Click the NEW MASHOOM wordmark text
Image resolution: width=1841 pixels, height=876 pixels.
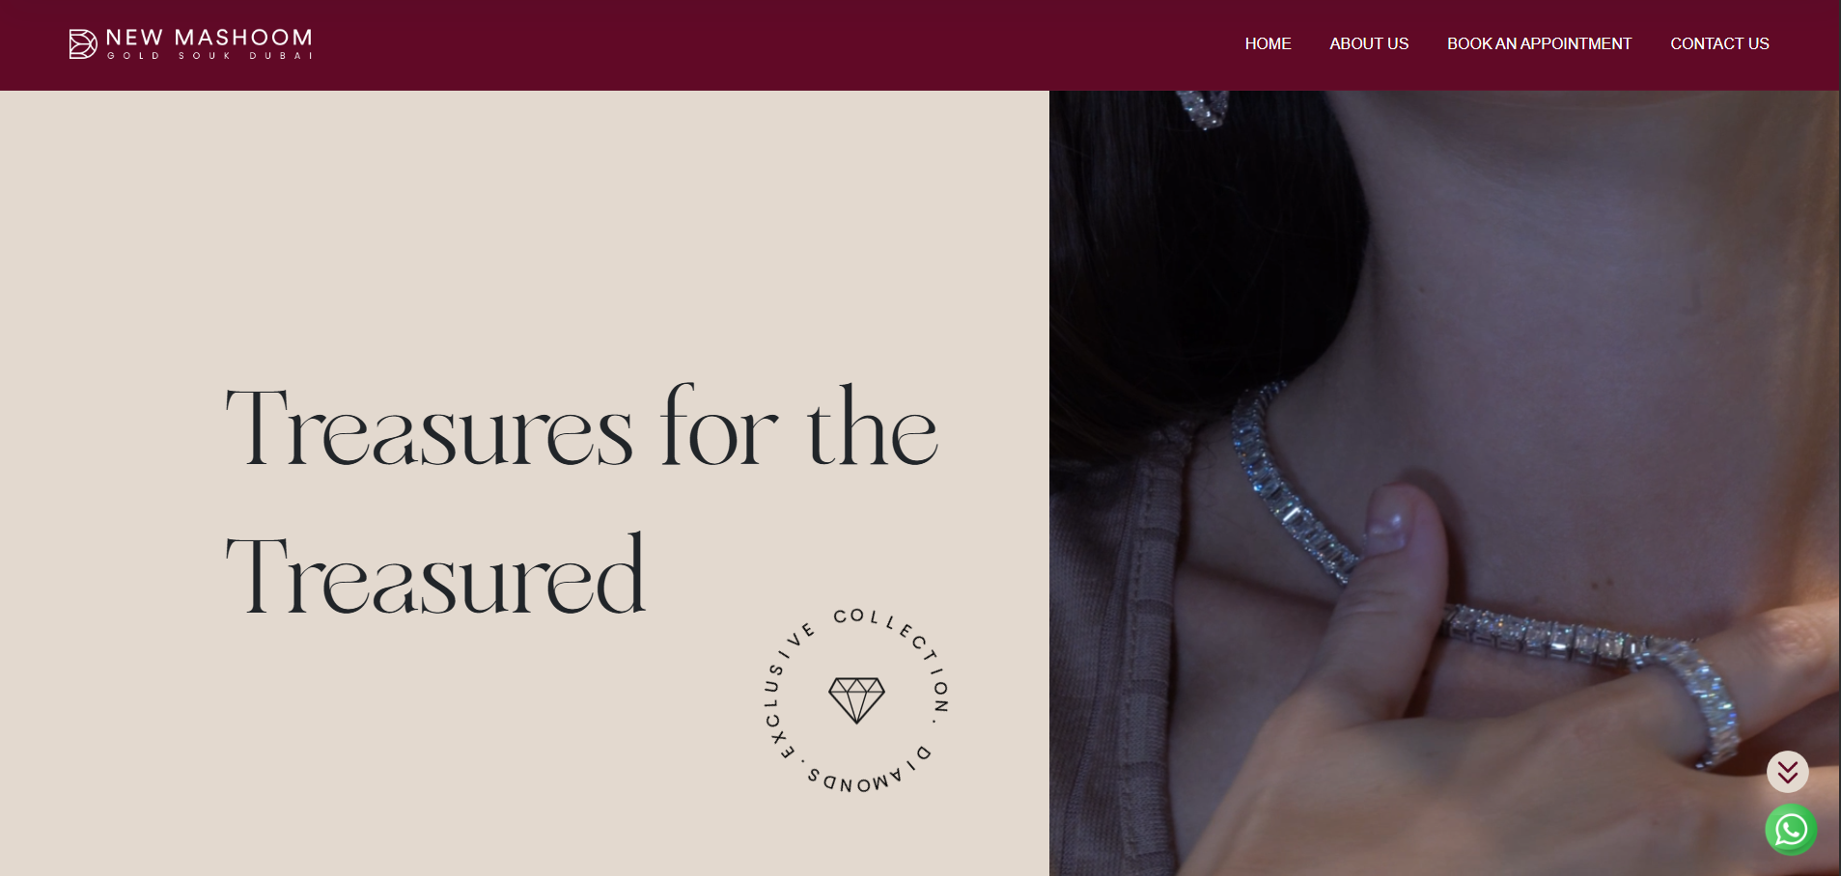point(209,38)
